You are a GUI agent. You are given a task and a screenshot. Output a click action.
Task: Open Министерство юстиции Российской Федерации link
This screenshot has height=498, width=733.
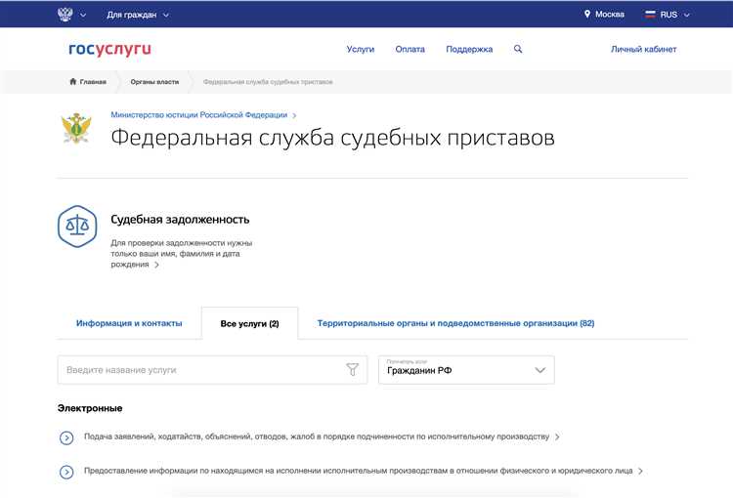point(199,115)
